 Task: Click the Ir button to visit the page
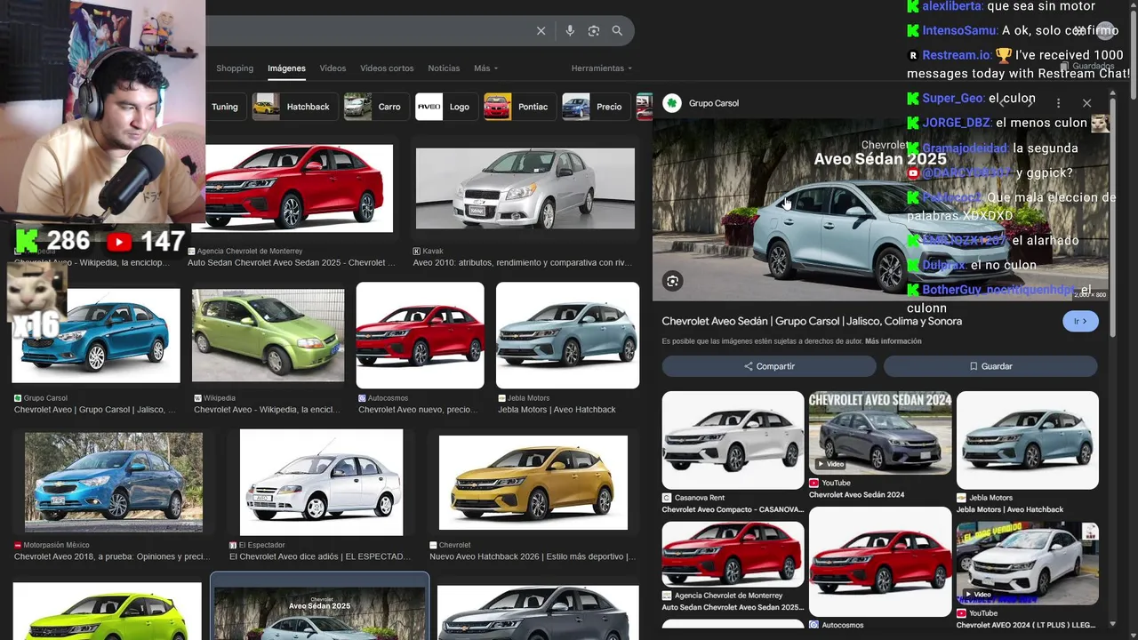[x=1080, y=321]
